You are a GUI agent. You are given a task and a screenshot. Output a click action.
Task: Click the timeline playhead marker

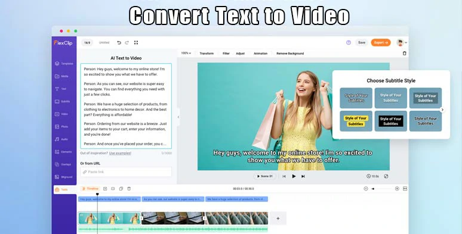tap(97, 194)
